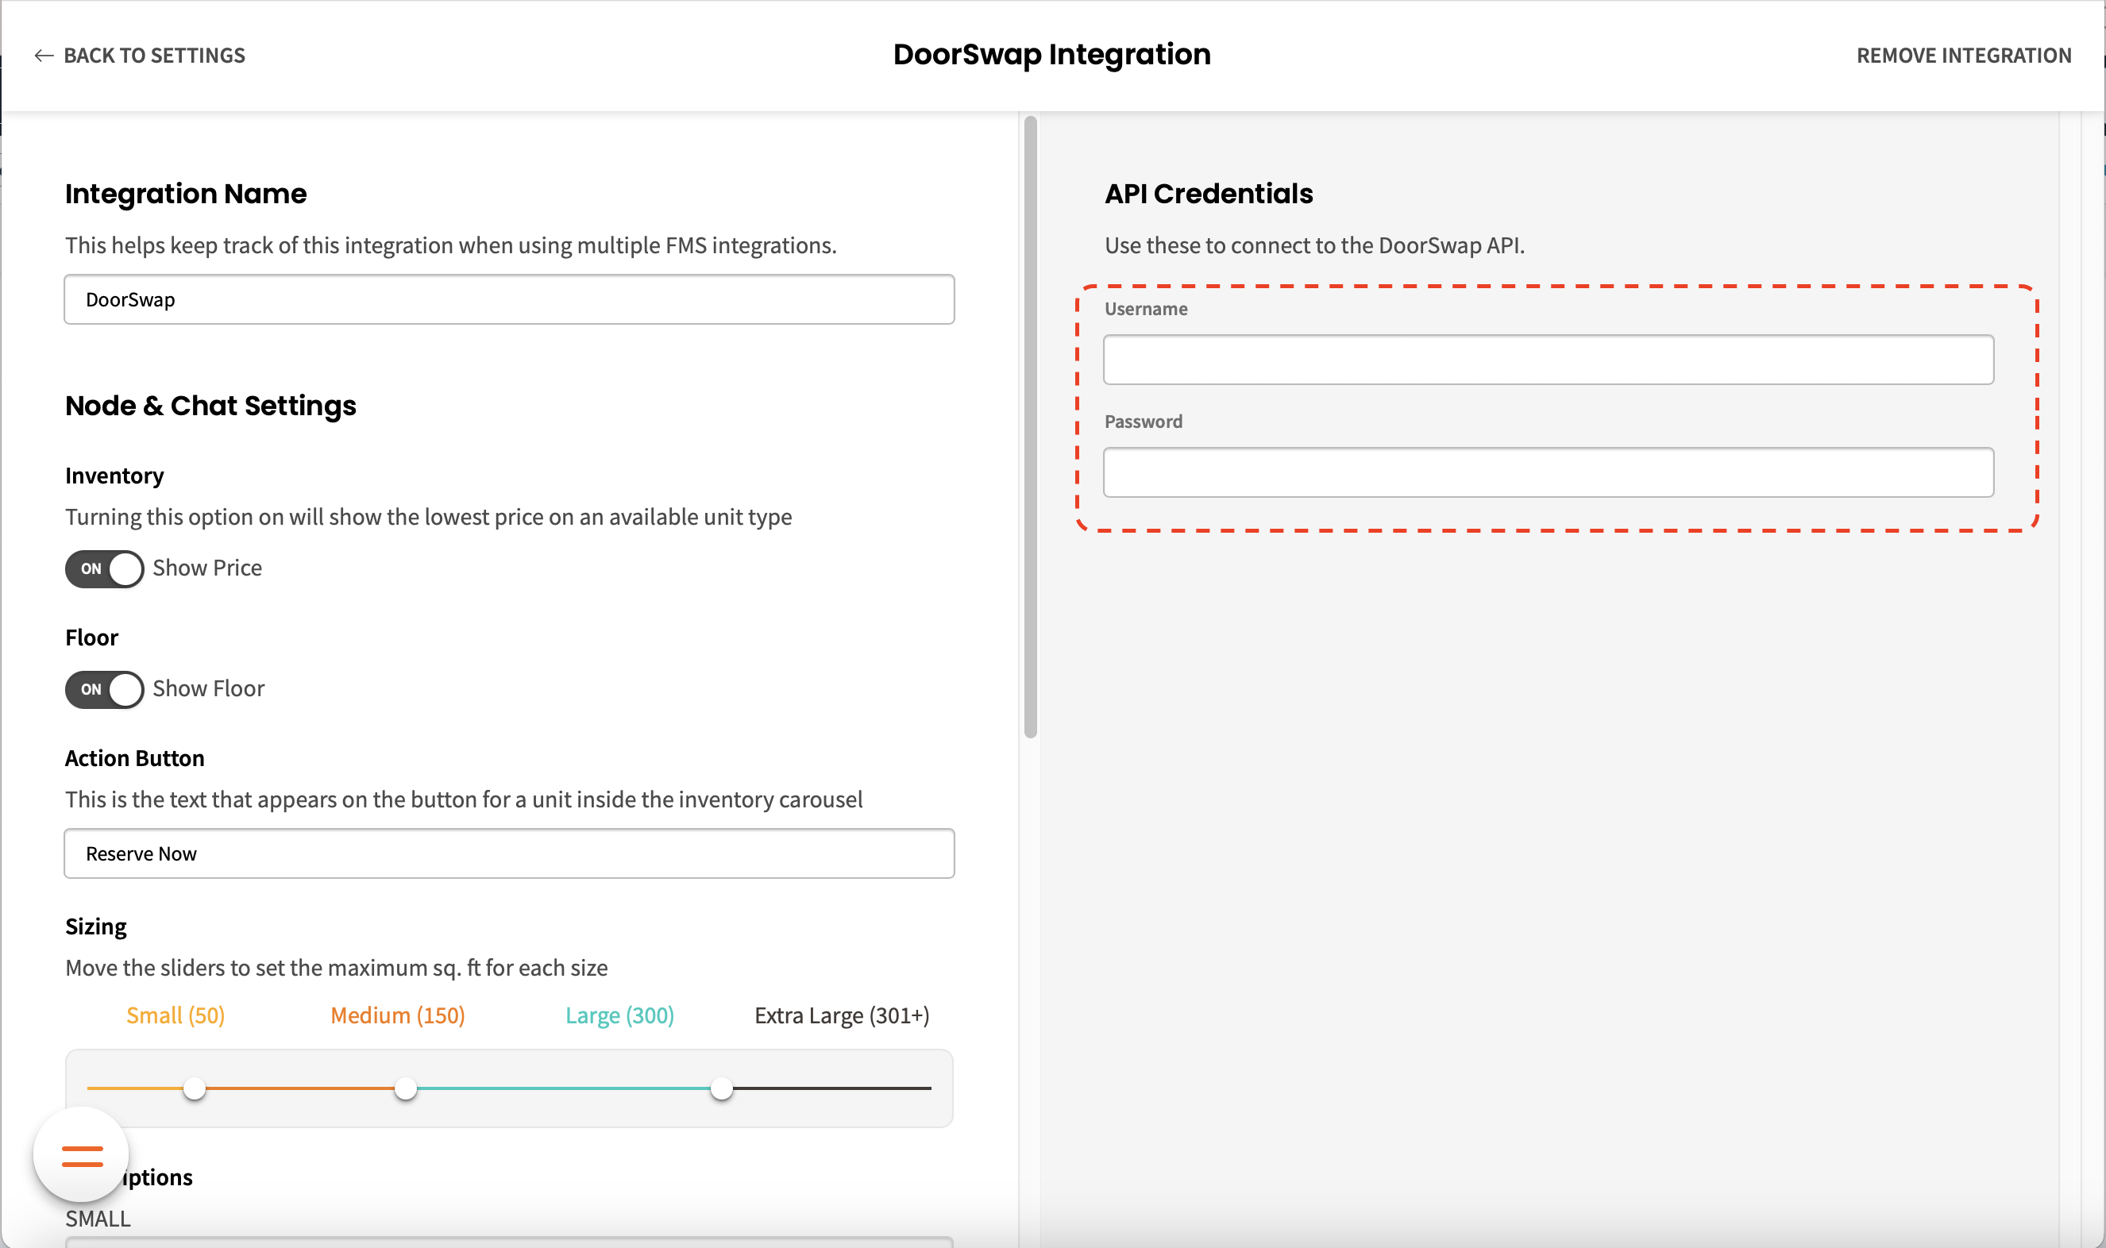Click Remove Integration button
The image size is (2106, 1248).
click(1963, 56)
